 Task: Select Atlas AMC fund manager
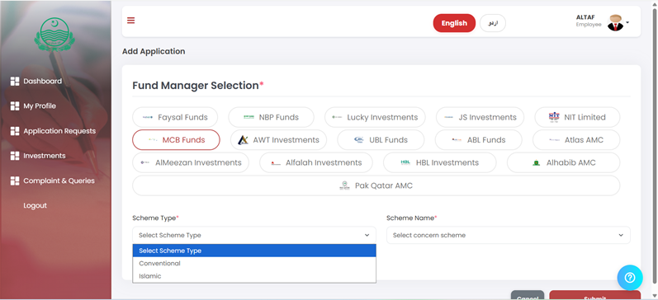(576, 140)
